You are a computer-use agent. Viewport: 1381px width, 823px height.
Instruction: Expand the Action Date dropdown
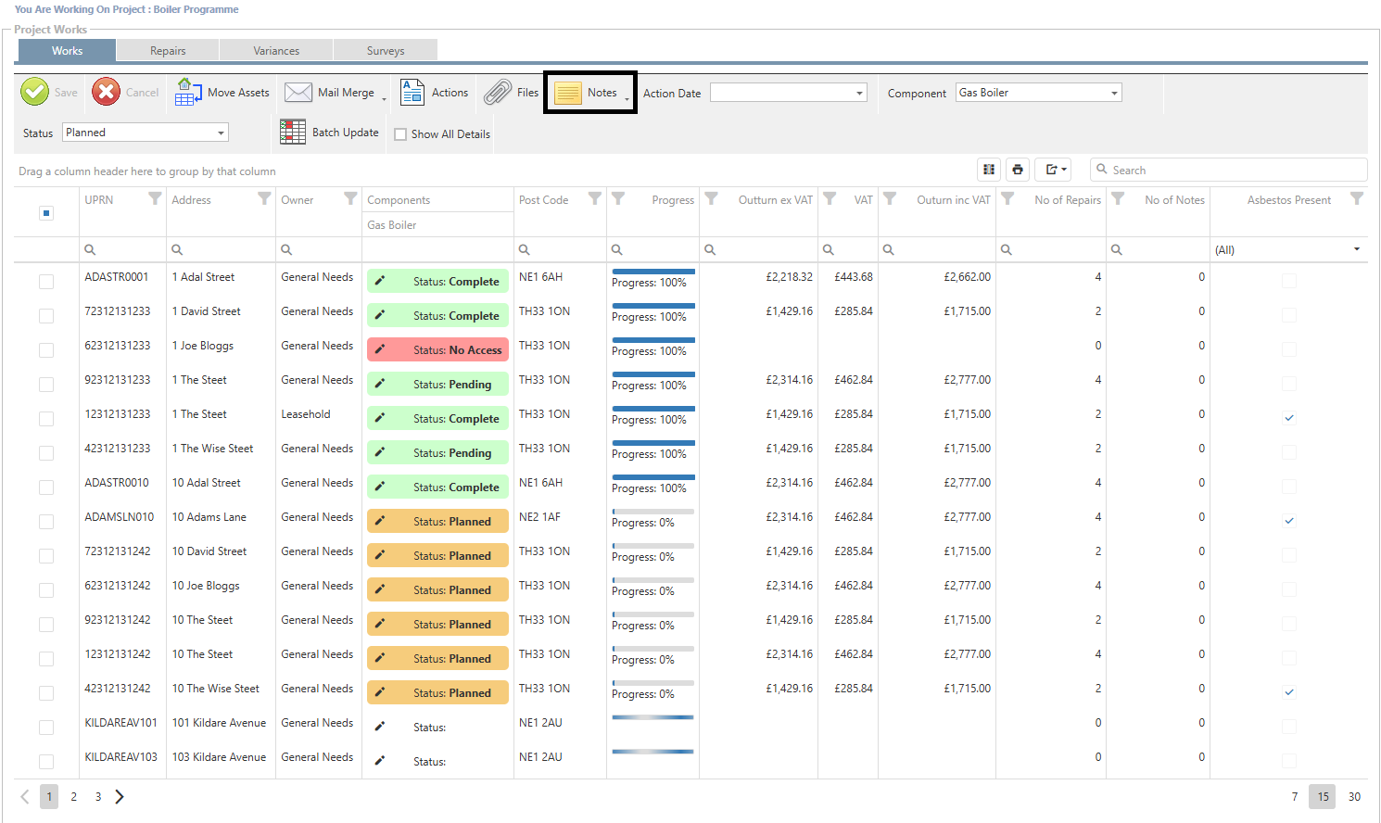[859, 93]
